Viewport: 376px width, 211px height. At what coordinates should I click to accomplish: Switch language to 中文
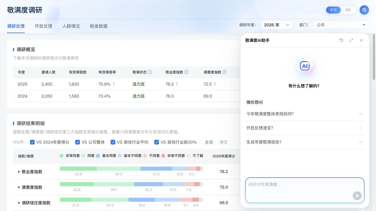pos(333,10)
